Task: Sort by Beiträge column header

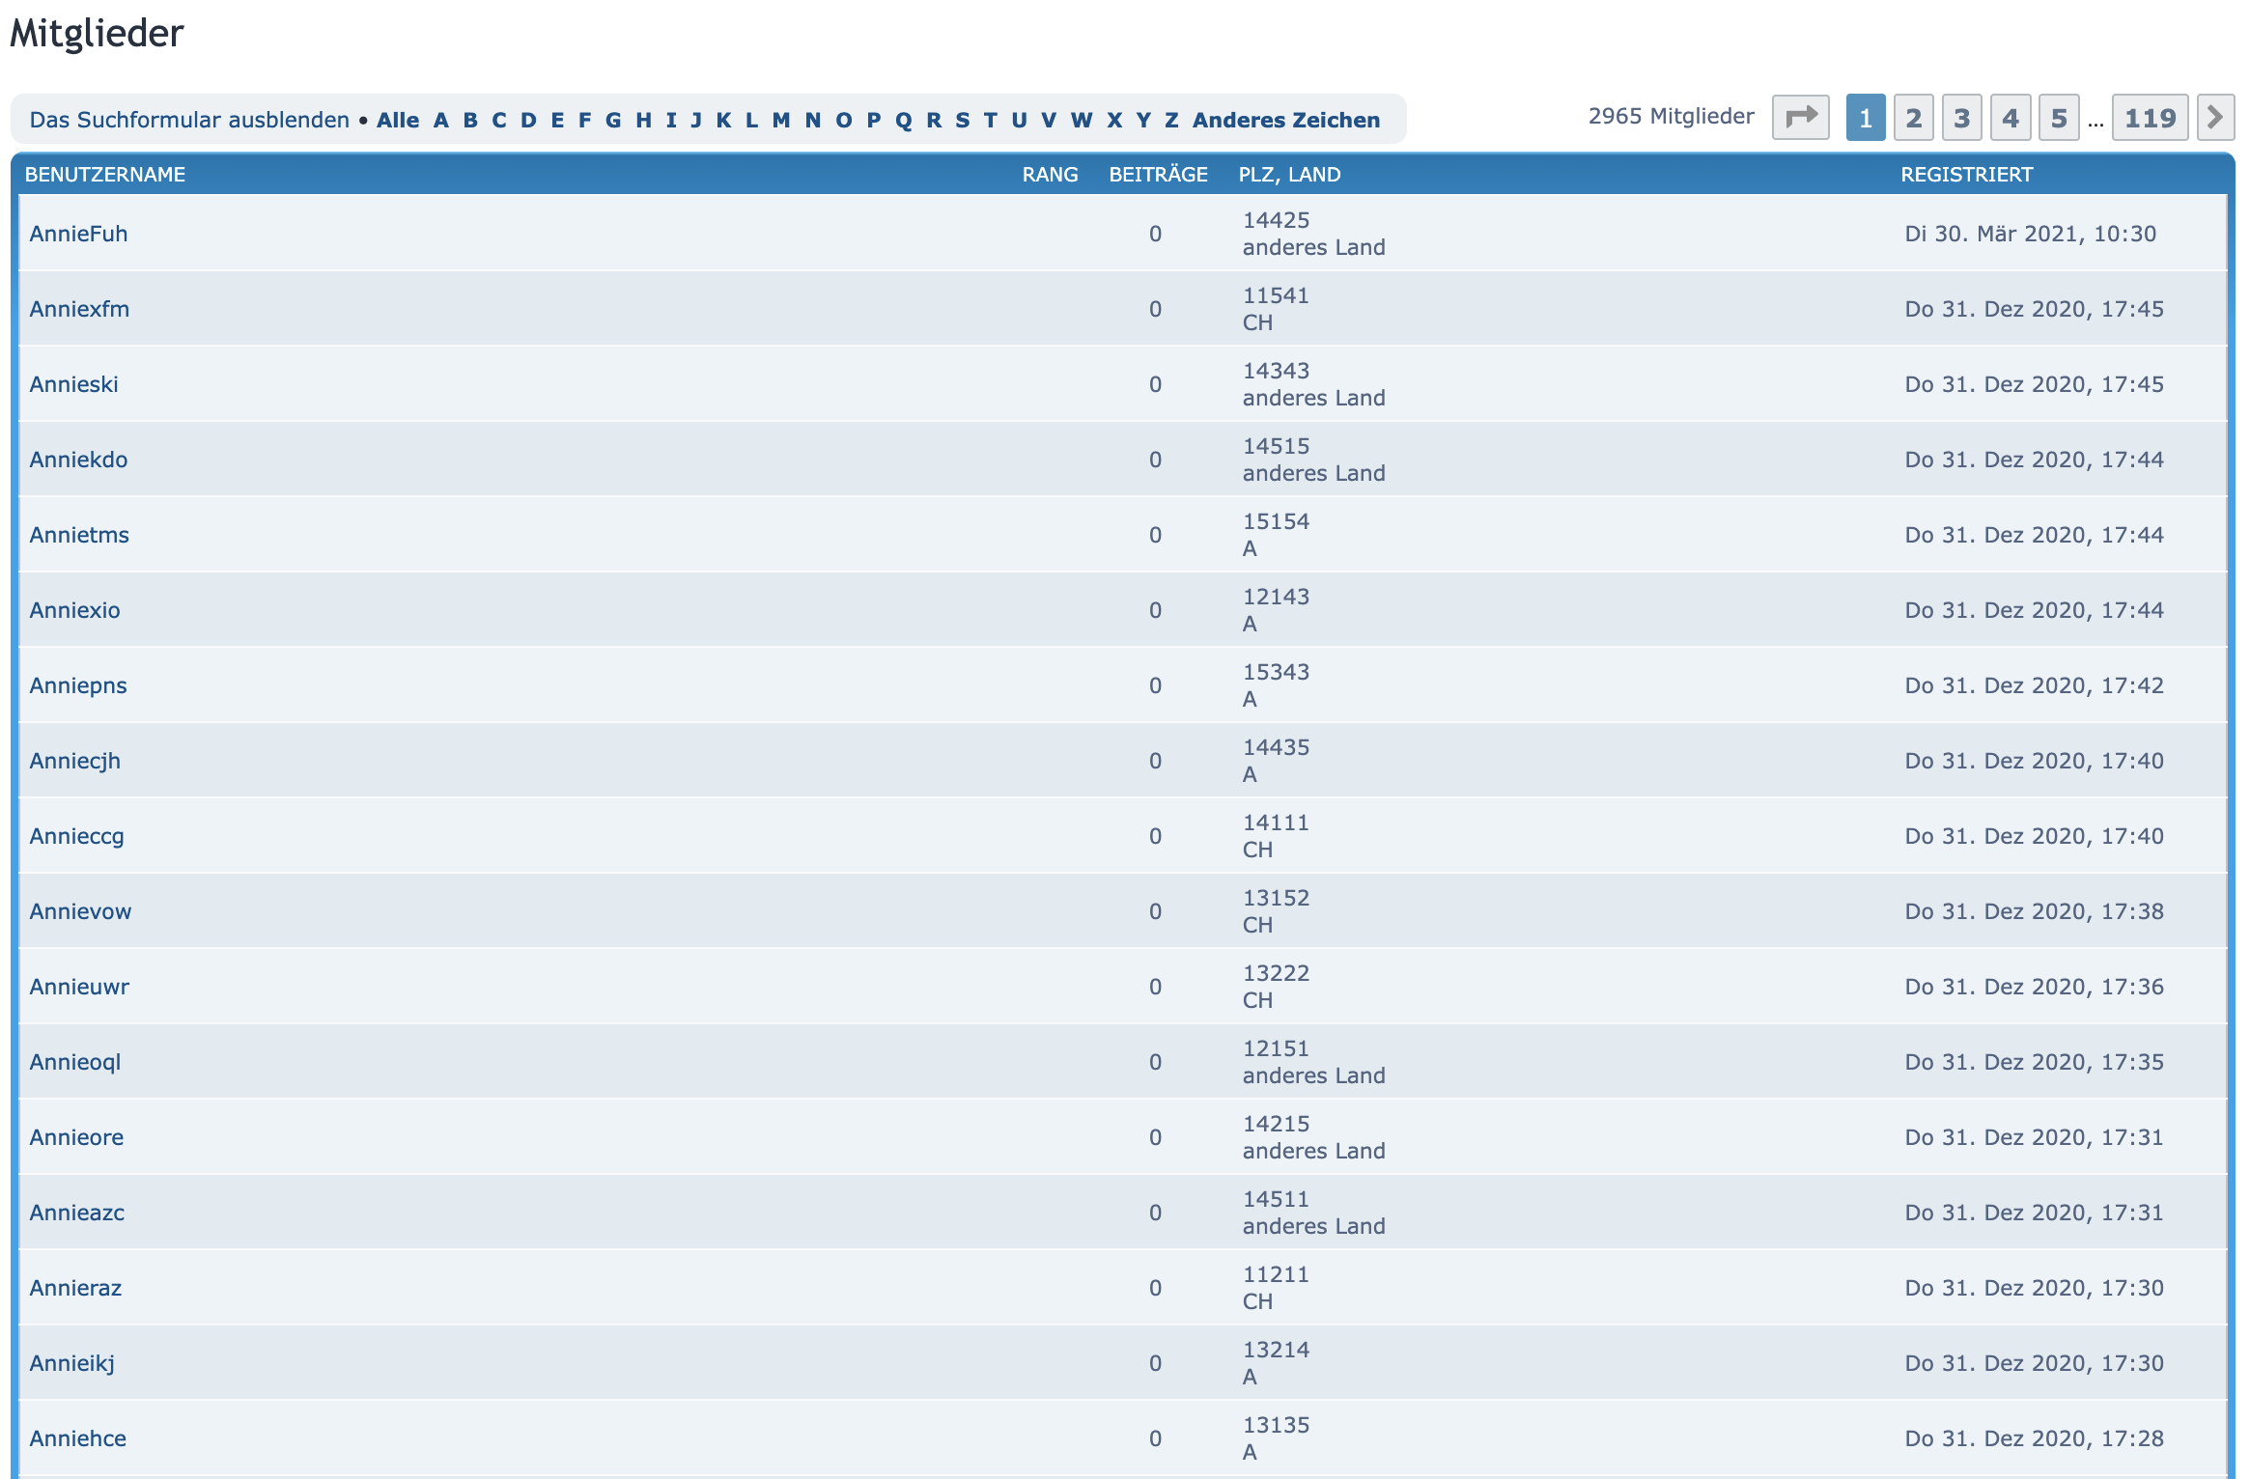Action: pyautogui.click(x=1158, y=175)
